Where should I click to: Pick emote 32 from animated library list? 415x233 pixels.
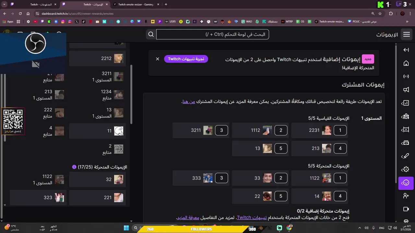98,179
